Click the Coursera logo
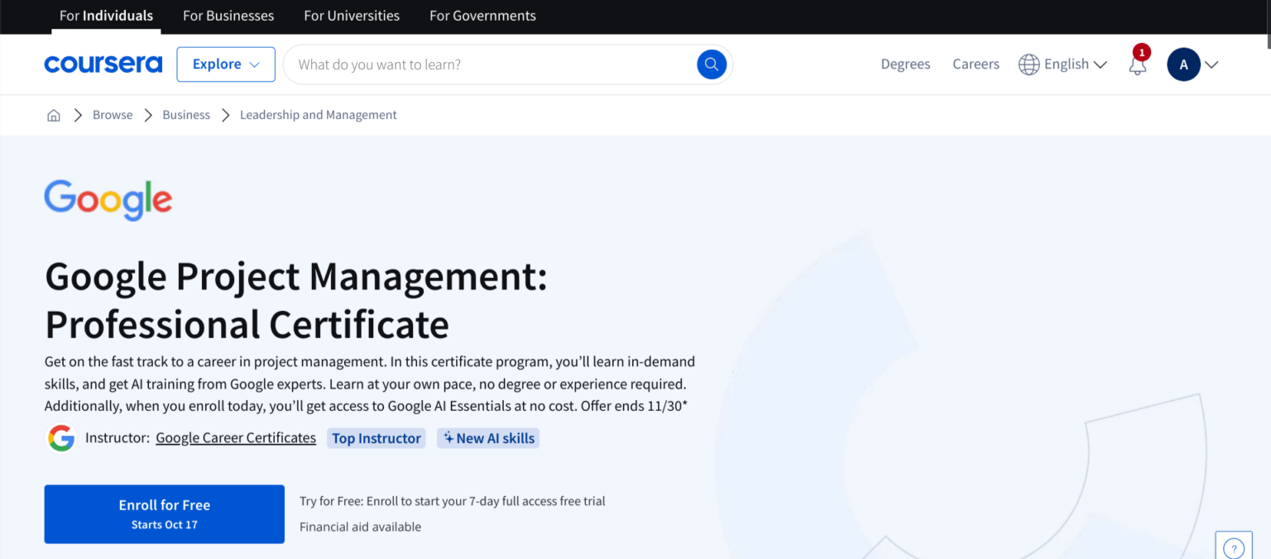Viewport: 1271px width, 559px height. 103,64
